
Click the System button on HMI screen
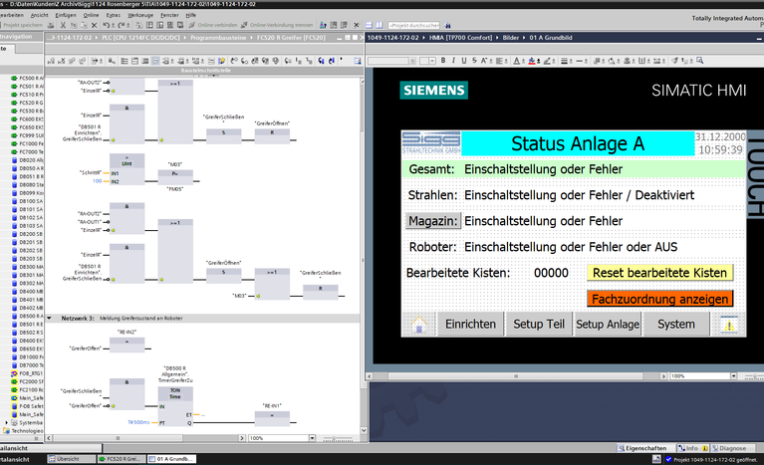pos(676,325)
